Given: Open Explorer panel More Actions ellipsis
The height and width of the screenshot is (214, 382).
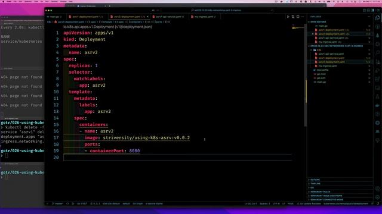Looking at the screenshot, I should pyautogui.click(x=369, y=17).
